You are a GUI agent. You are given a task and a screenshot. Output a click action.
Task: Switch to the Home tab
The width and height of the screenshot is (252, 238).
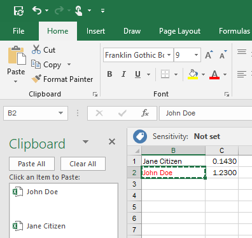pyautogui.click(x=58, y=31)
